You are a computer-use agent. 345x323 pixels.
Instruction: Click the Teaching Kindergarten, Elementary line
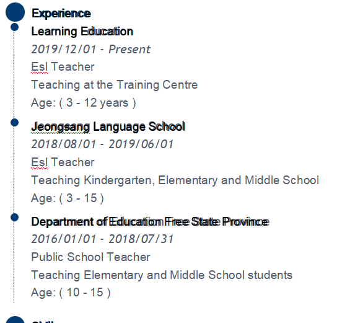pos(175,180)
